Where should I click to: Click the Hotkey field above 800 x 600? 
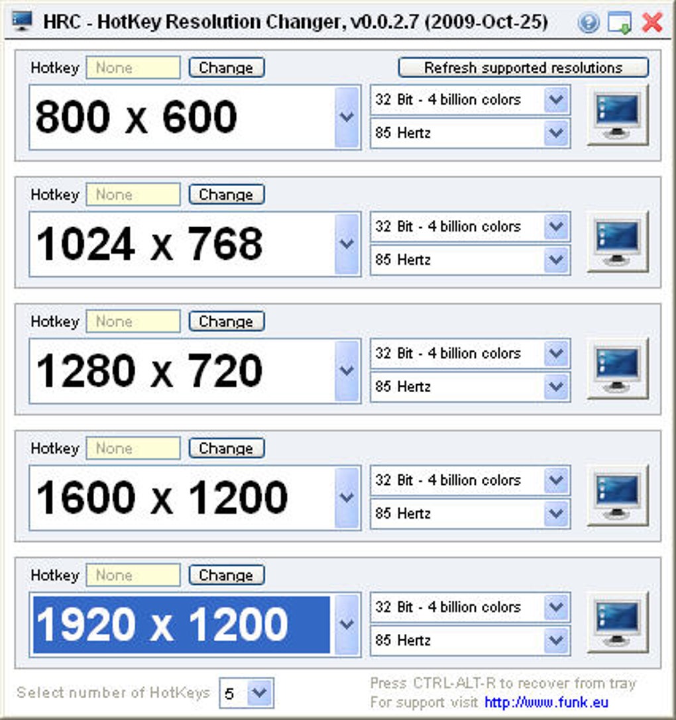tap(133, 68)
